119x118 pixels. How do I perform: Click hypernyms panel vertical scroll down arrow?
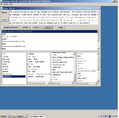[74, 80]
